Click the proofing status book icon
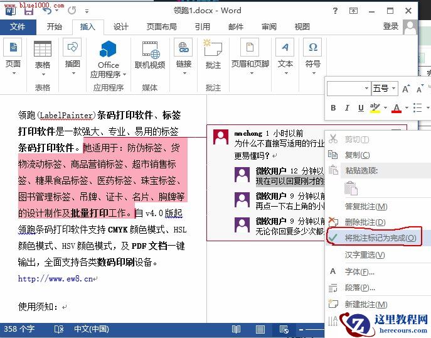This screenshot has width=431, height=338. click(x=59, y=329)
